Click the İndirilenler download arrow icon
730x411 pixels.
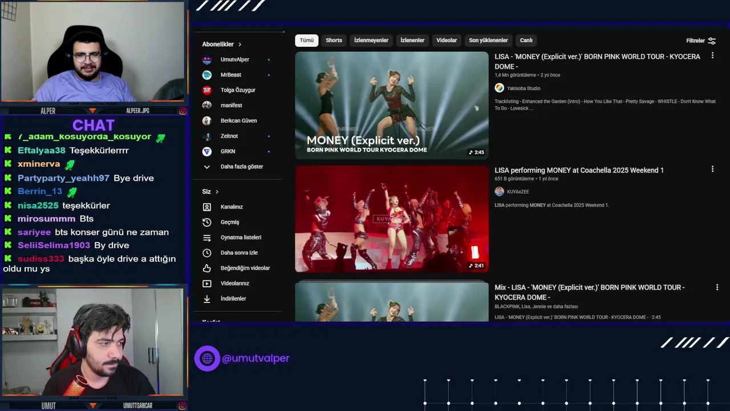pos(207,299)
